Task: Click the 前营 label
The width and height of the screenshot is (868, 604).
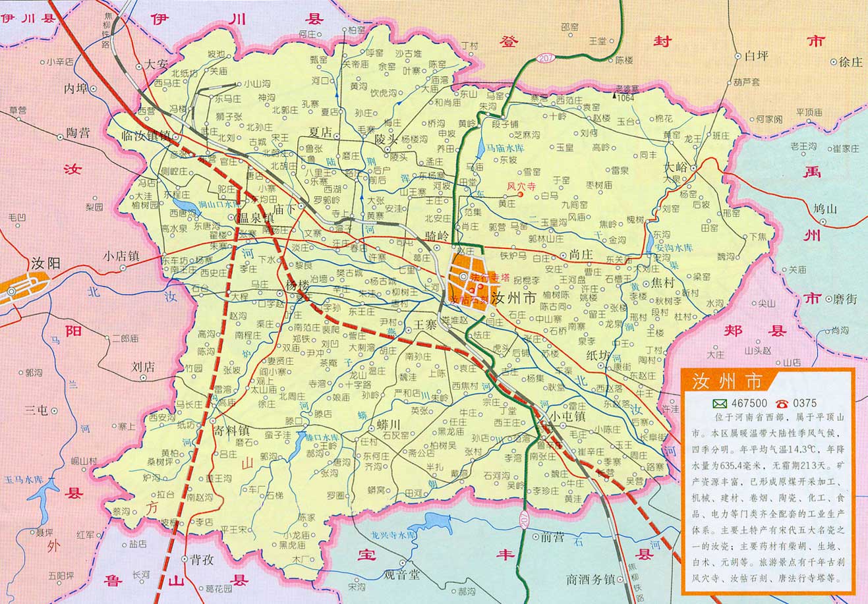Action: (552, 536)
